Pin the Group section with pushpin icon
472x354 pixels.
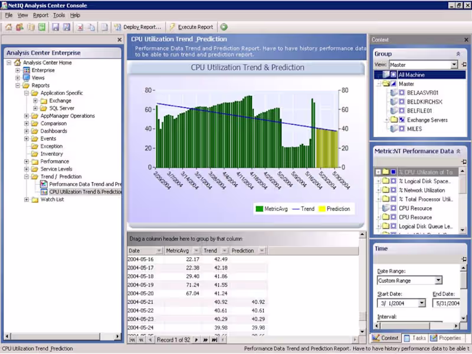[x=464, y=64]
